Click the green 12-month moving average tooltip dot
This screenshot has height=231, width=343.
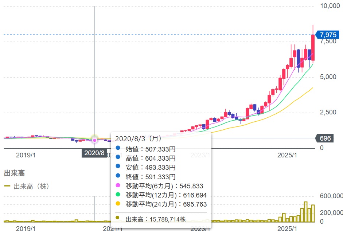point(117,195)
